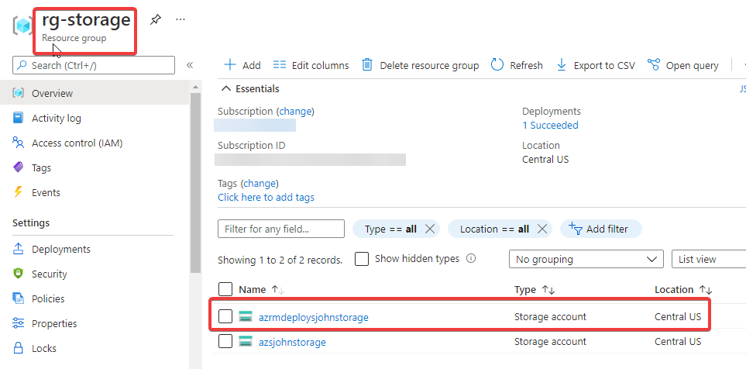This screenshot has width=746, height=369.
Task: Focus the Filter for any field box
Action: (x=281, y=229)
